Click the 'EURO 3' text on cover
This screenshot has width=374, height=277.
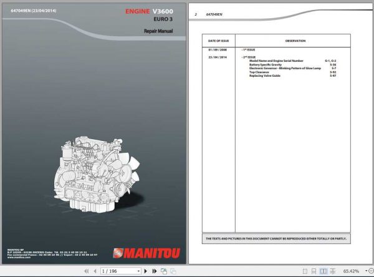(x=163, y=19)
